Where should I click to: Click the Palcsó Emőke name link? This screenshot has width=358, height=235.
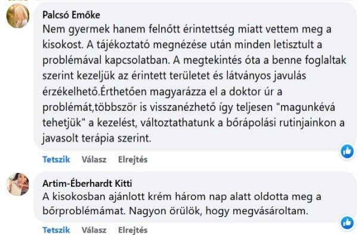pyautogui.click(x=71, y=15)
